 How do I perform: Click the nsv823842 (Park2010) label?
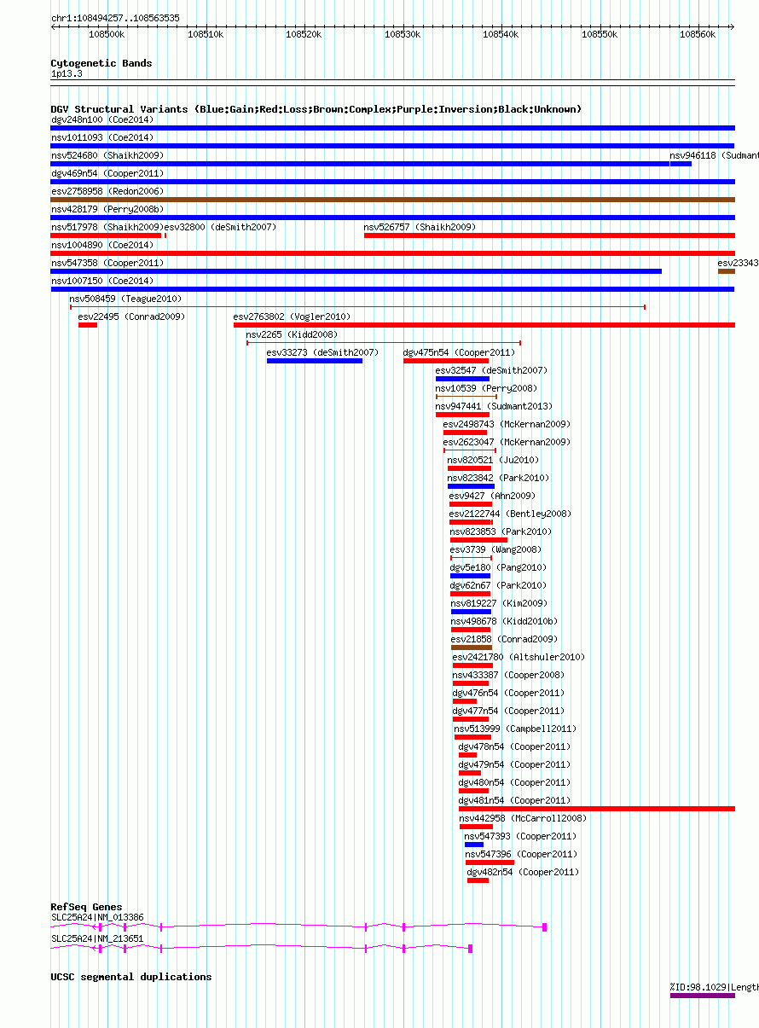(x=498, y=478)
